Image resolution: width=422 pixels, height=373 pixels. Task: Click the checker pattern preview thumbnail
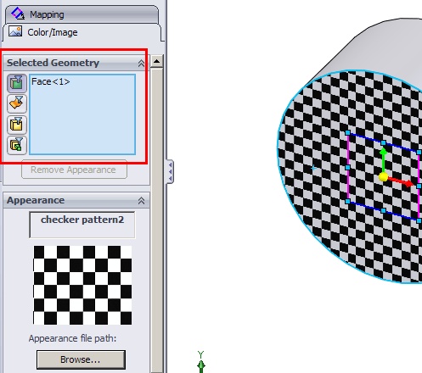82,285
